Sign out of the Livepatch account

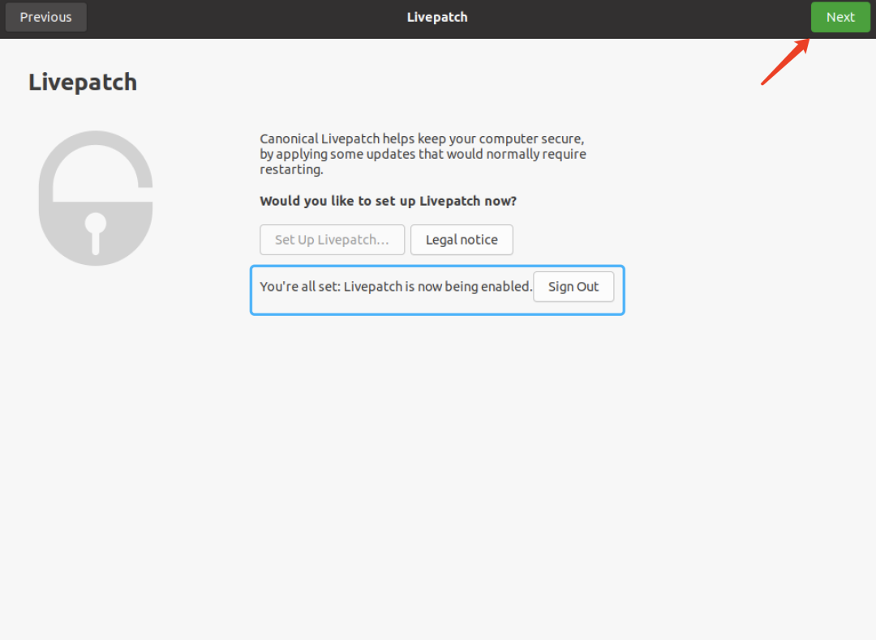pos(573,286)
